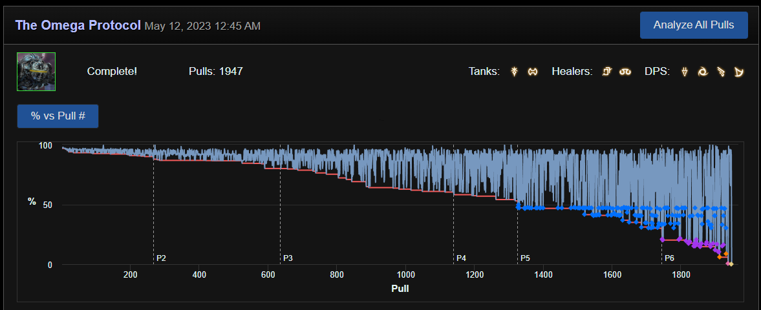Click the x-axis tick label 200

130,274
